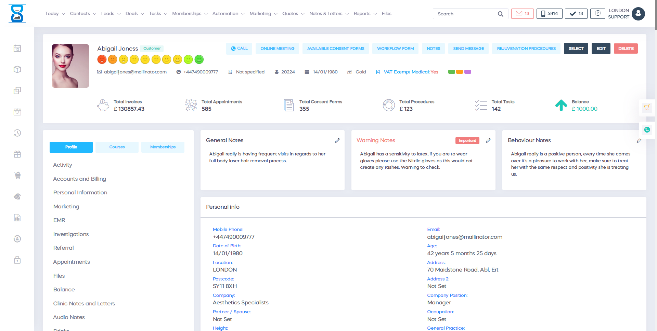Open the green WhatsApp floating icon

647,130
